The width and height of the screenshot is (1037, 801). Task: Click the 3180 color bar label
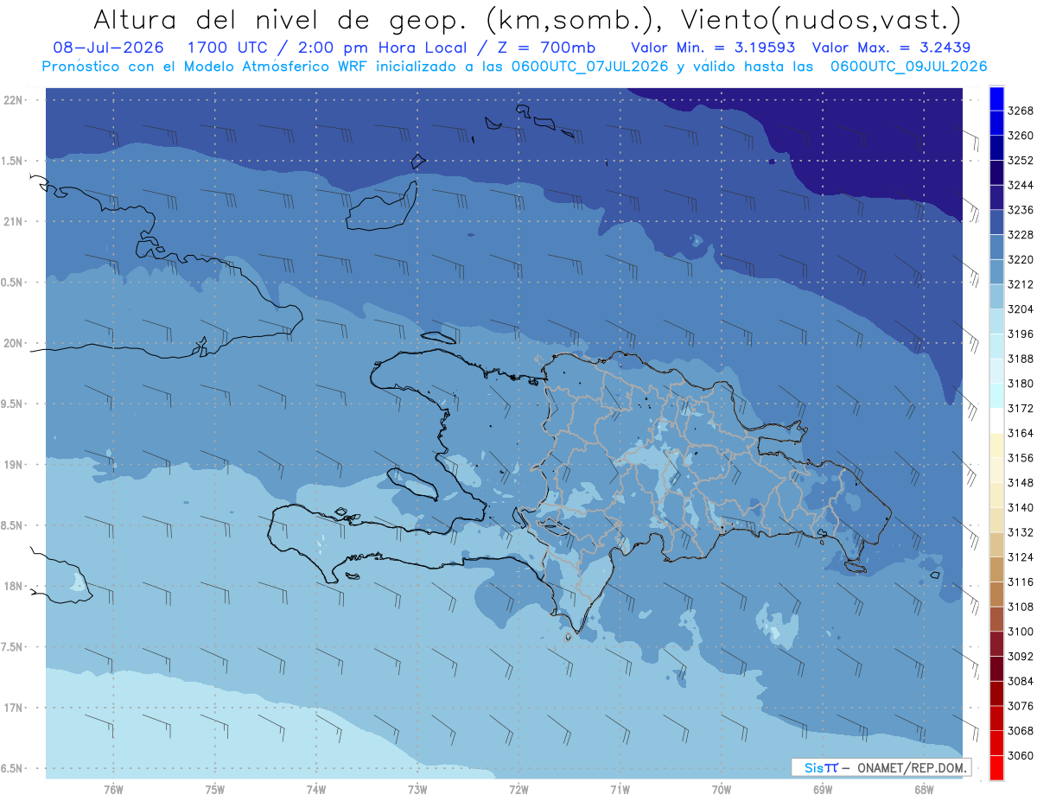pos(1021,384)
